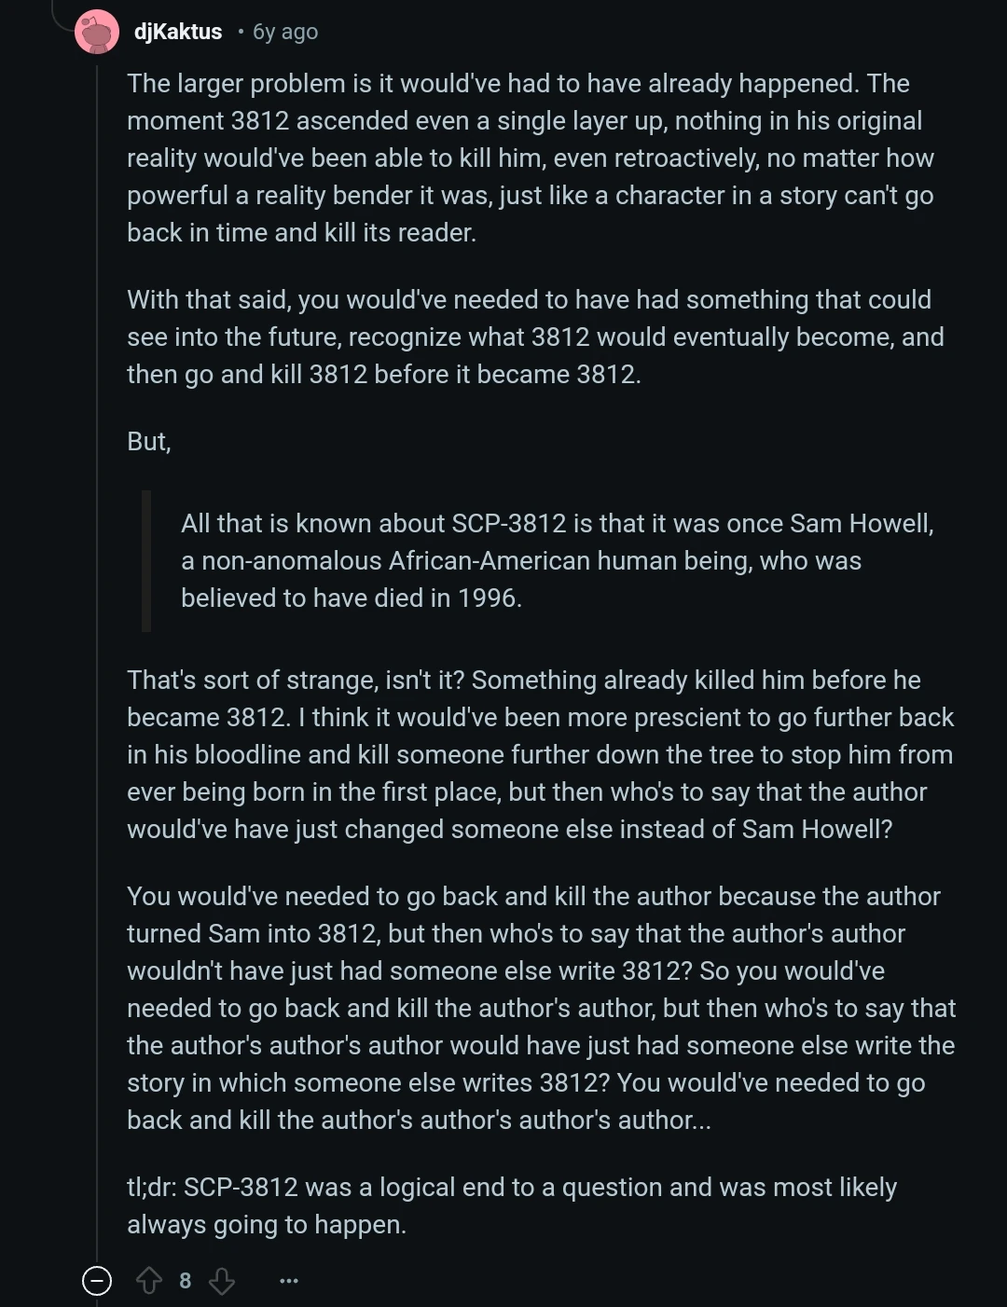
Task: Click the vote score number 8
Action: (x=185, y=1281)
